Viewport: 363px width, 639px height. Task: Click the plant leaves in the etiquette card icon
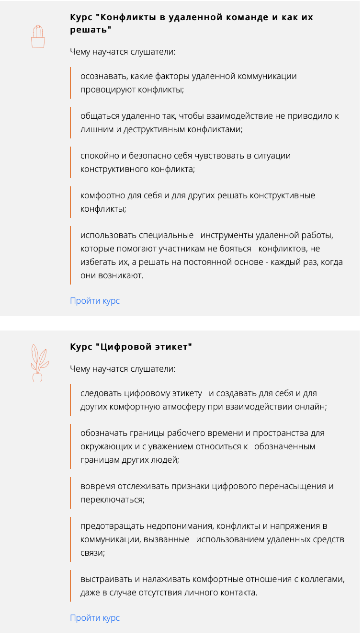(40, 357)
